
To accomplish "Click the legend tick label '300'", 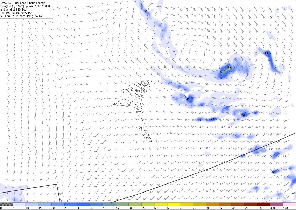I will (x=272, y=208).
